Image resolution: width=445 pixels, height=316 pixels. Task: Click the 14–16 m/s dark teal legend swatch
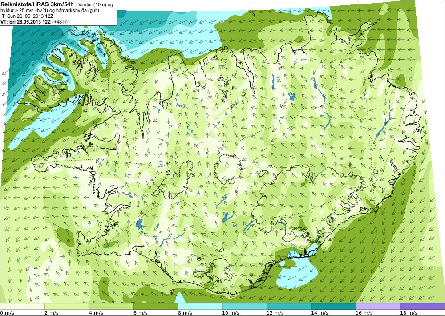[x=333, y=306]
